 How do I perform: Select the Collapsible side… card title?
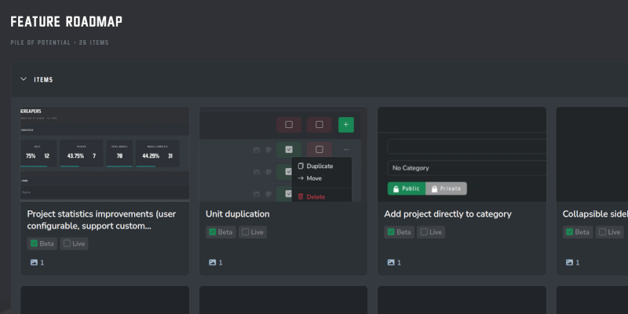coord(595,214)
